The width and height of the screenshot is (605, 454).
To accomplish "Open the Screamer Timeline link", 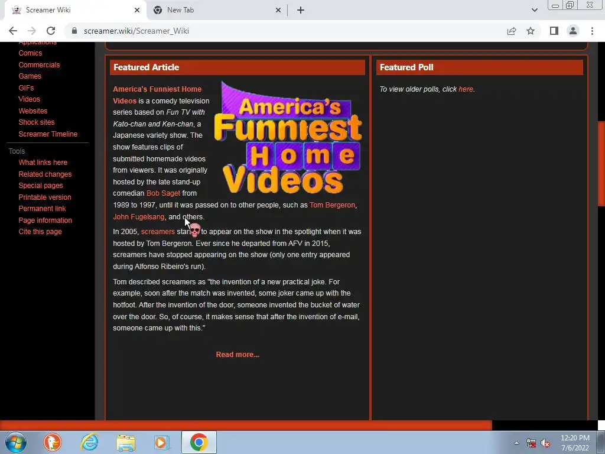I will [48, 134].
